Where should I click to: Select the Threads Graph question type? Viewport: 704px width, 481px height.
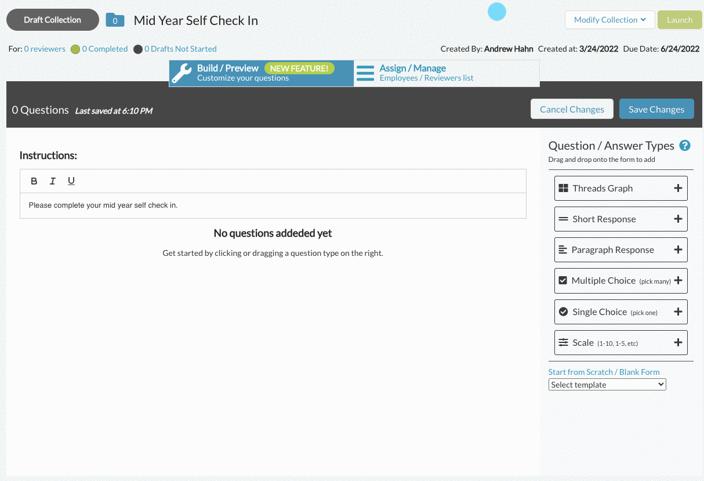point(621,188)
